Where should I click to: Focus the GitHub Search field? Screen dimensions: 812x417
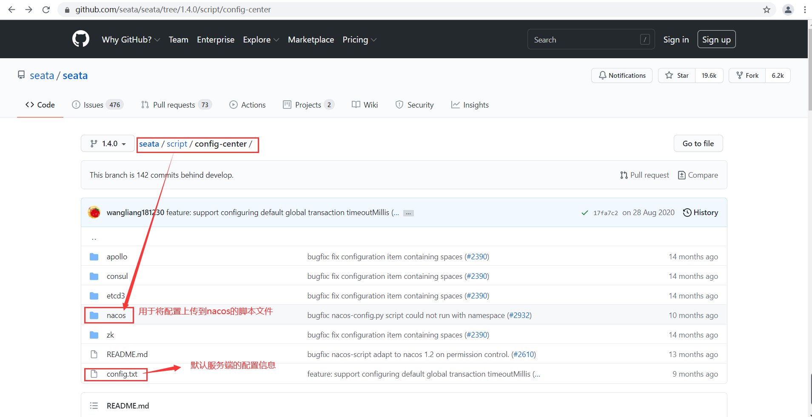click(591, 40)
